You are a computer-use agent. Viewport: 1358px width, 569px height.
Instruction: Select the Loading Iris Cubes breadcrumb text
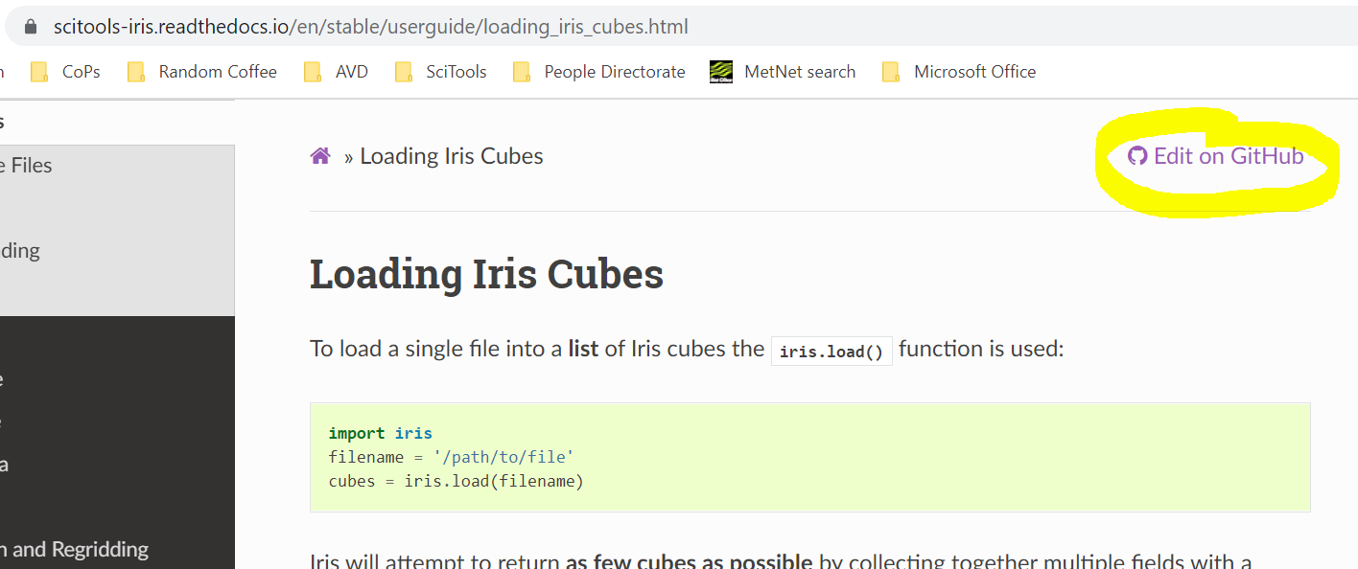(451, 155)
